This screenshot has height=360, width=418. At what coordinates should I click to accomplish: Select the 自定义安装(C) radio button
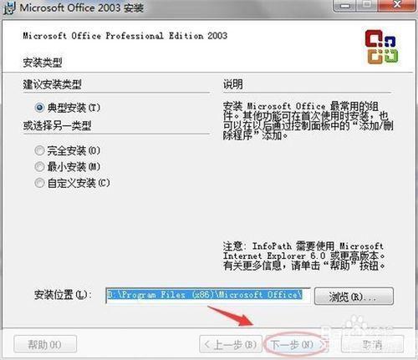pos(72,183)
